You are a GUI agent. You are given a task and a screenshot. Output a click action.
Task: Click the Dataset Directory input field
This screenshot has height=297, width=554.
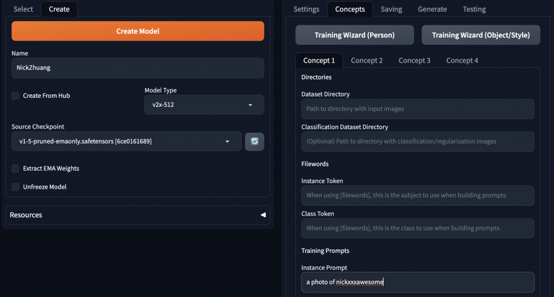tap(417, 109)
